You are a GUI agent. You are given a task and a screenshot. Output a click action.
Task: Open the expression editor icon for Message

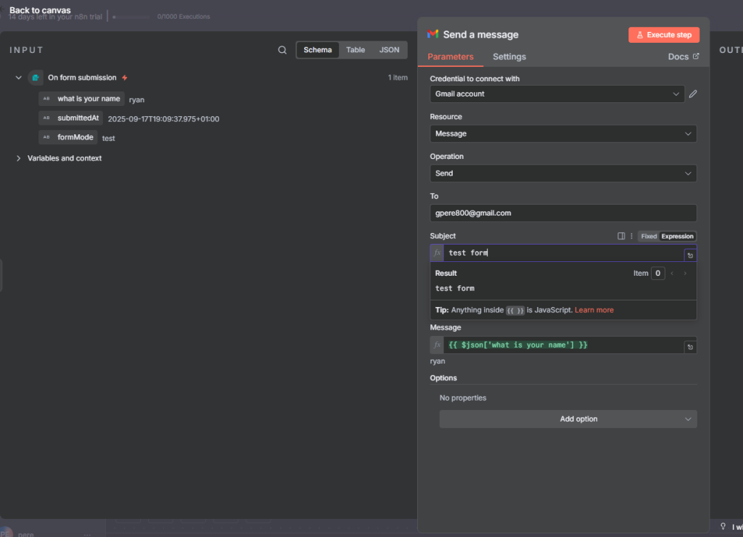[689, 347]
